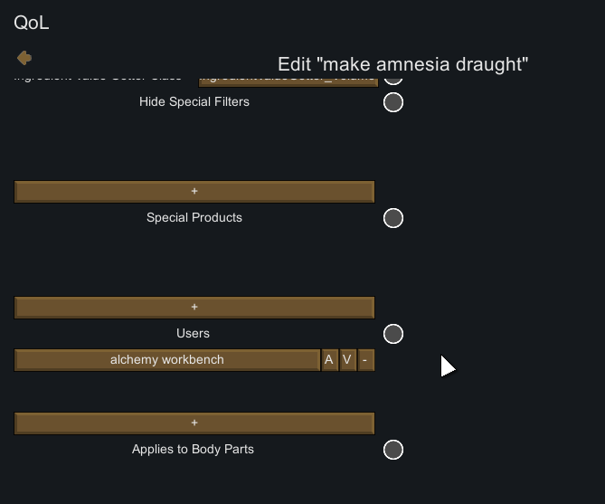
Task: Click the QoL title
Action: [32, 23]
